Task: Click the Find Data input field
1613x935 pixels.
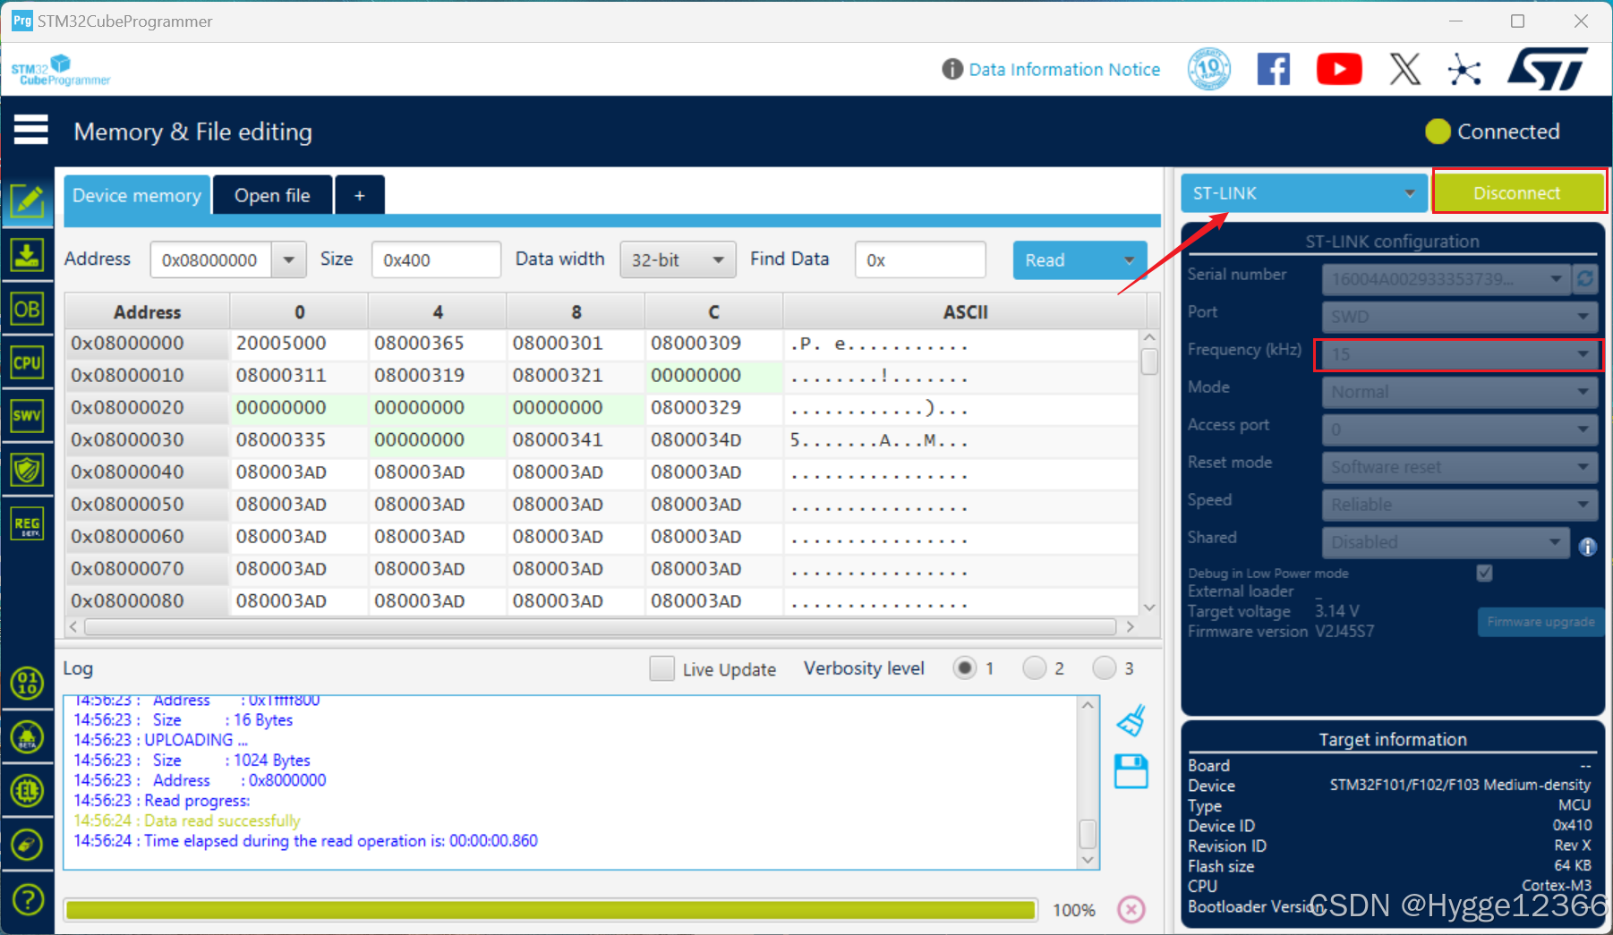Action: (920, 259)
